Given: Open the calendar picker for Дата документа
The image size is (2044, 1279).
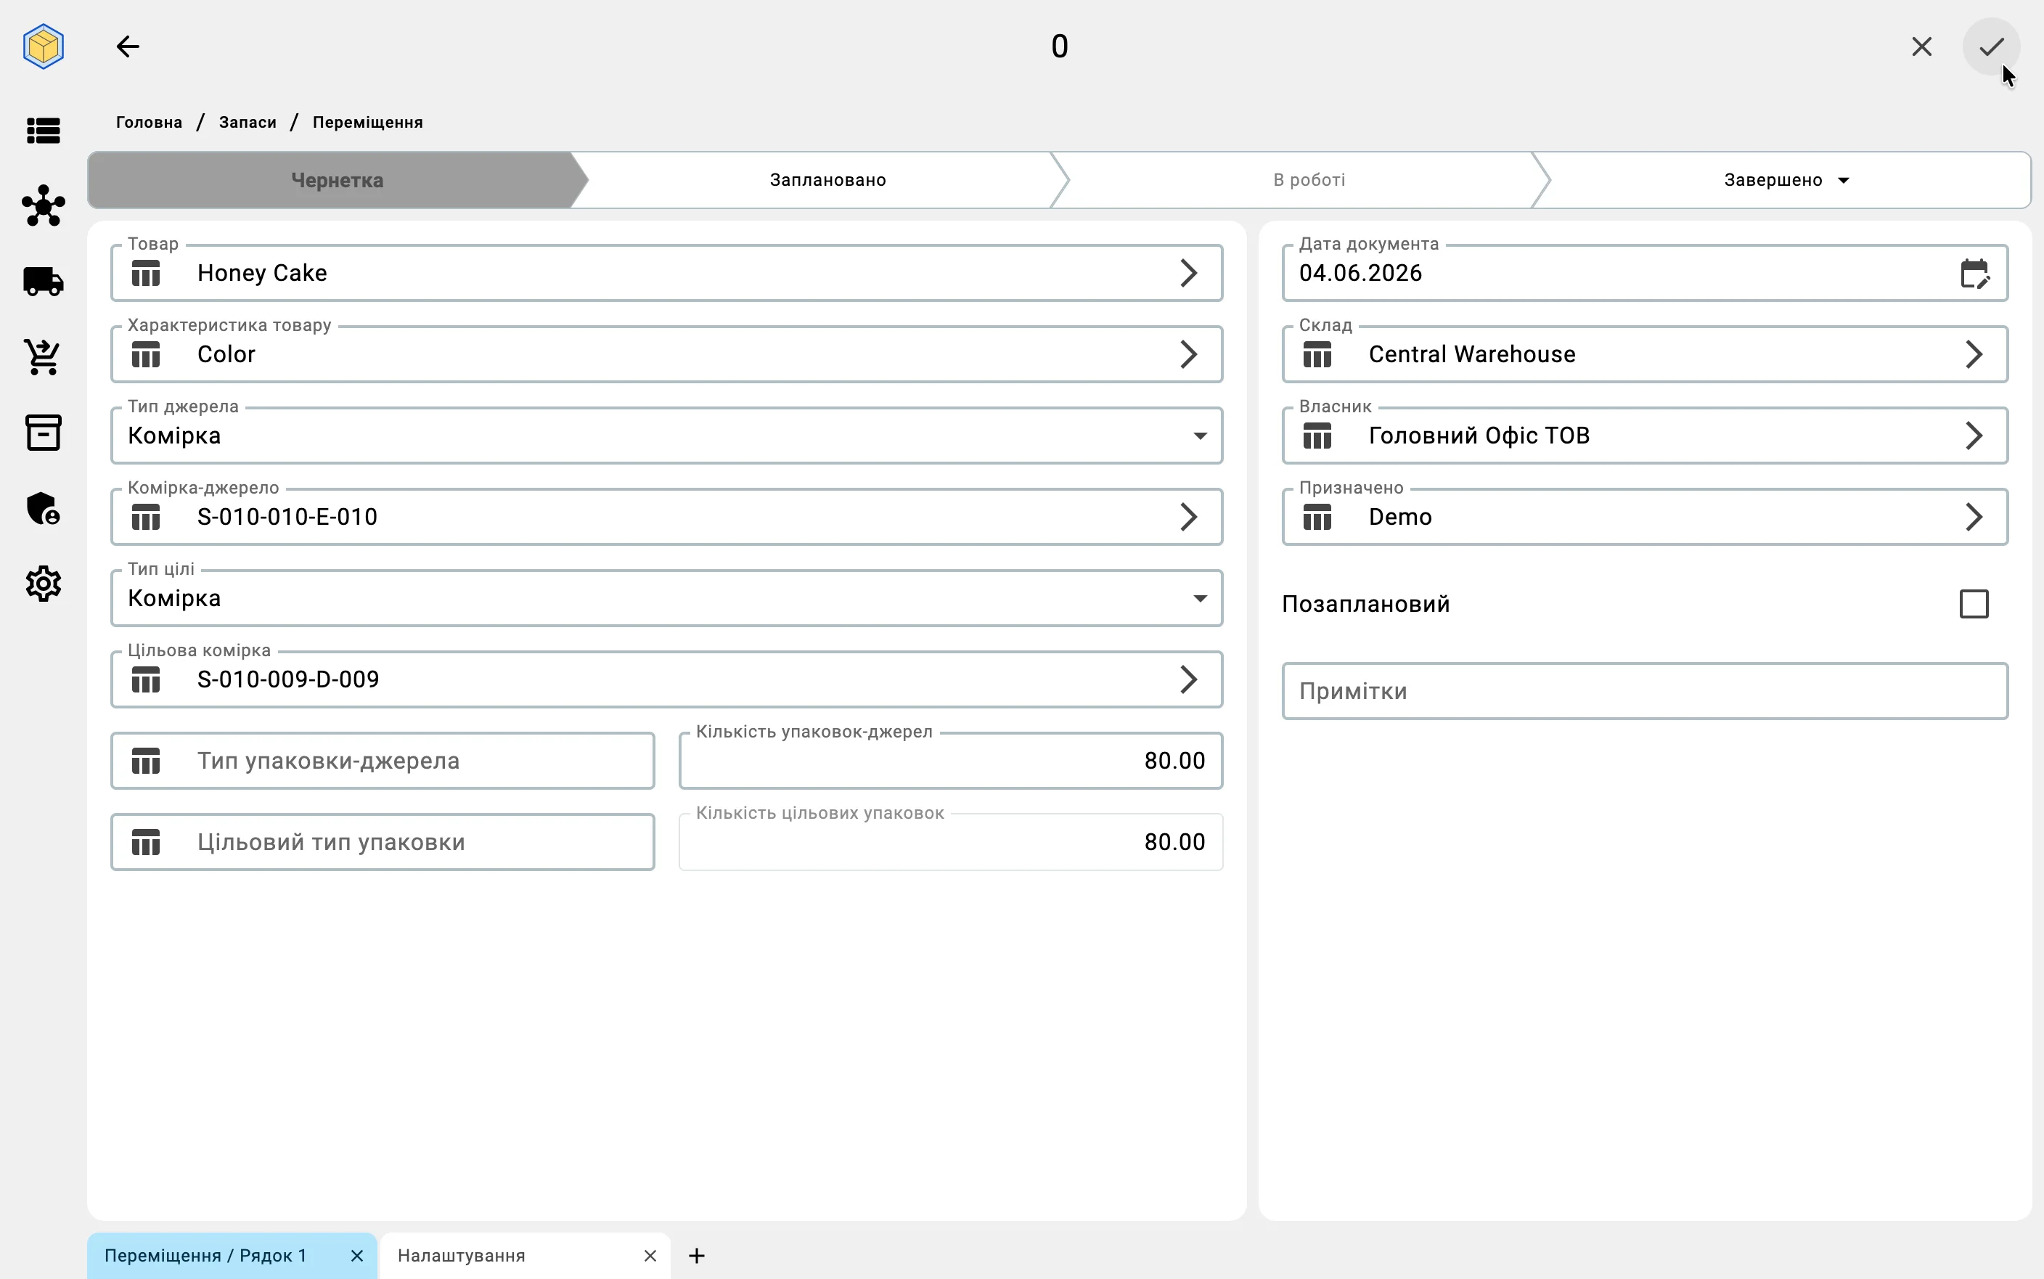Looking at the screenshot, I should (x=1974, y=273).
